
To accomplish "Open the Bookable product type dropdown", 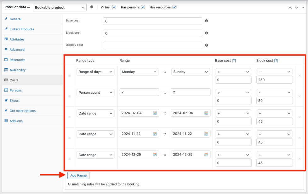I will pos(60,7).
